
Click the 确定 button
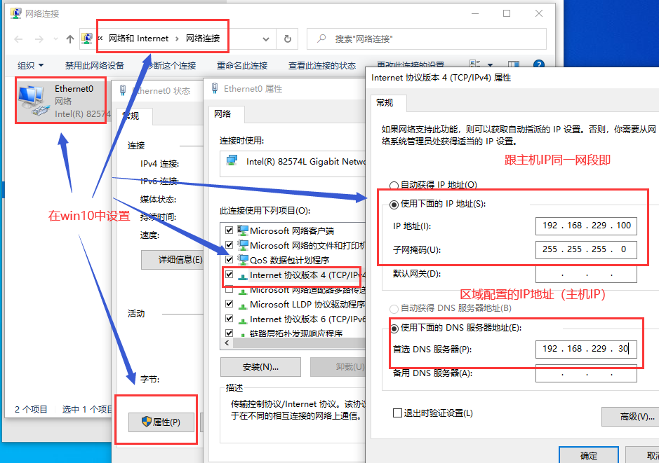588,455
